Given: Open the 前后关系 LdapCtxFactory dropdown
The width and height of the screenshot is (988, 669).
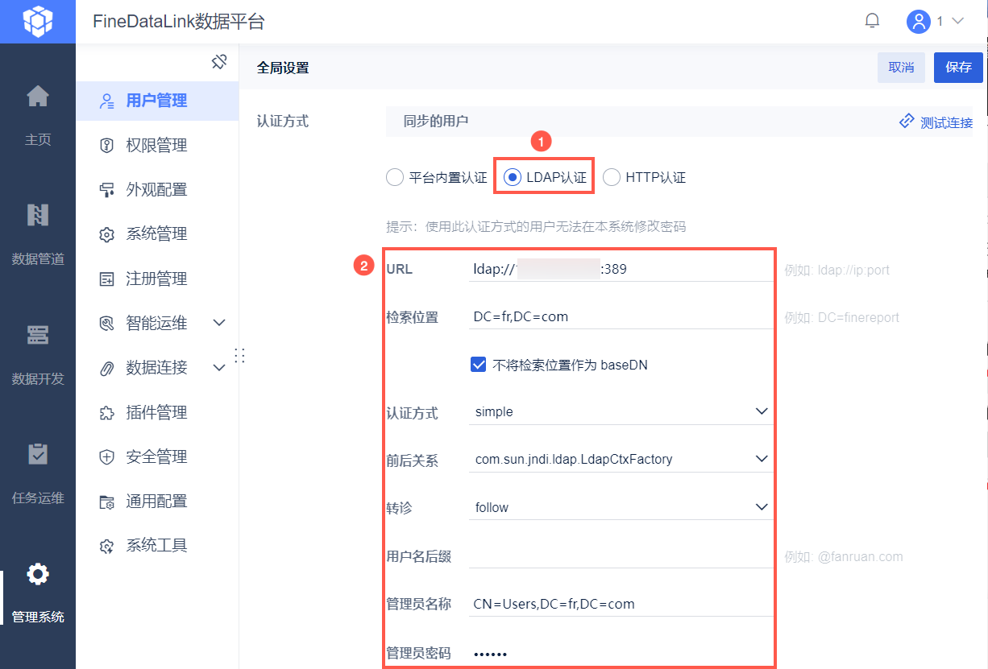Looking at the screenshot, I should (621, 459).
